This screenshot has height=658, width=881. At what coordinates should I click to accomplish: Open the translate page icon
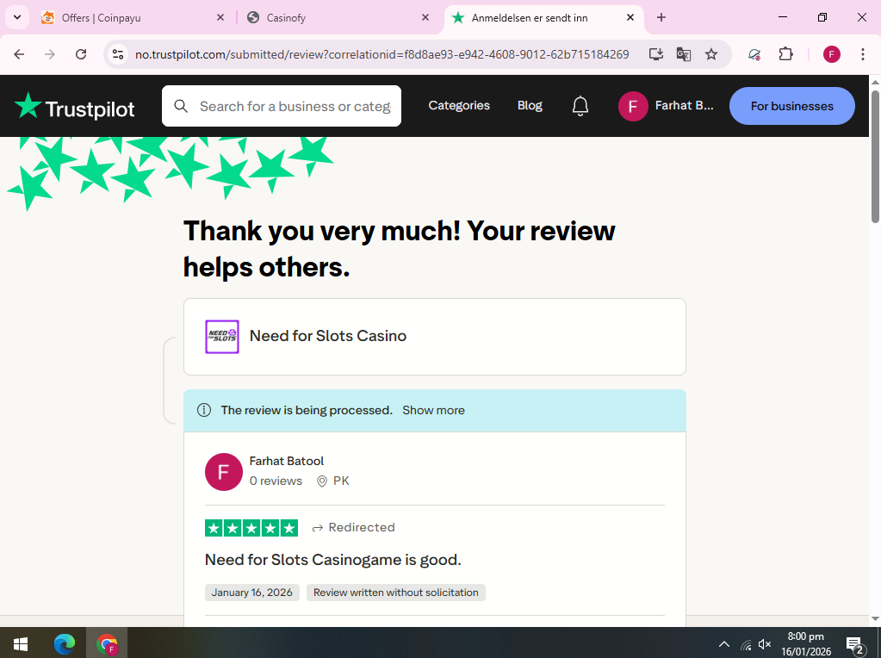pos(684,54)
